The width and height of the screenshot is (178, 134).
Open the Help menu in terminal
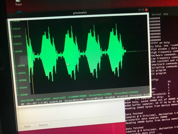165,14
